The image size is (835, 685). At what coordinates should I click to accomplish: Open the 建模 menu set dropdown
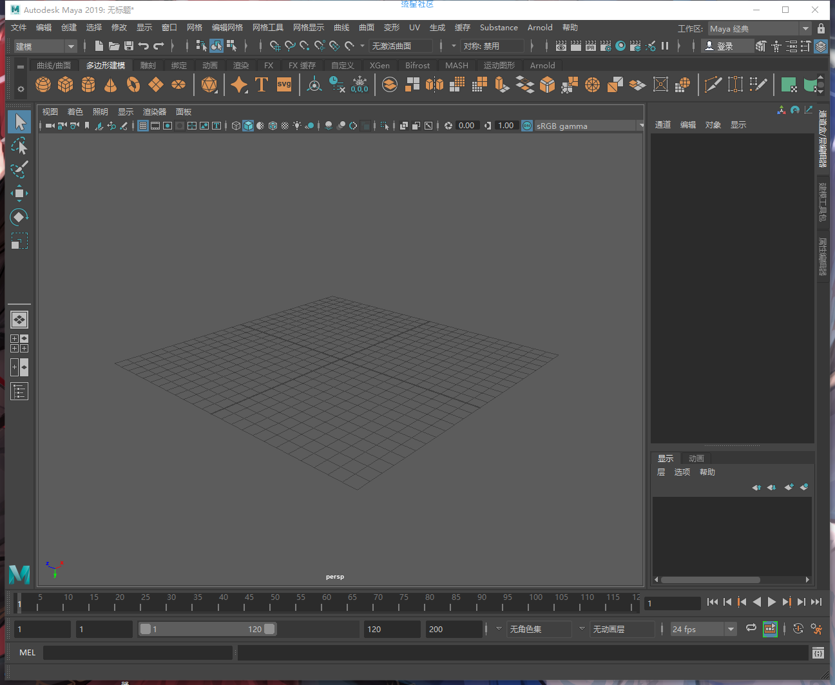click(x=46, y=46)
